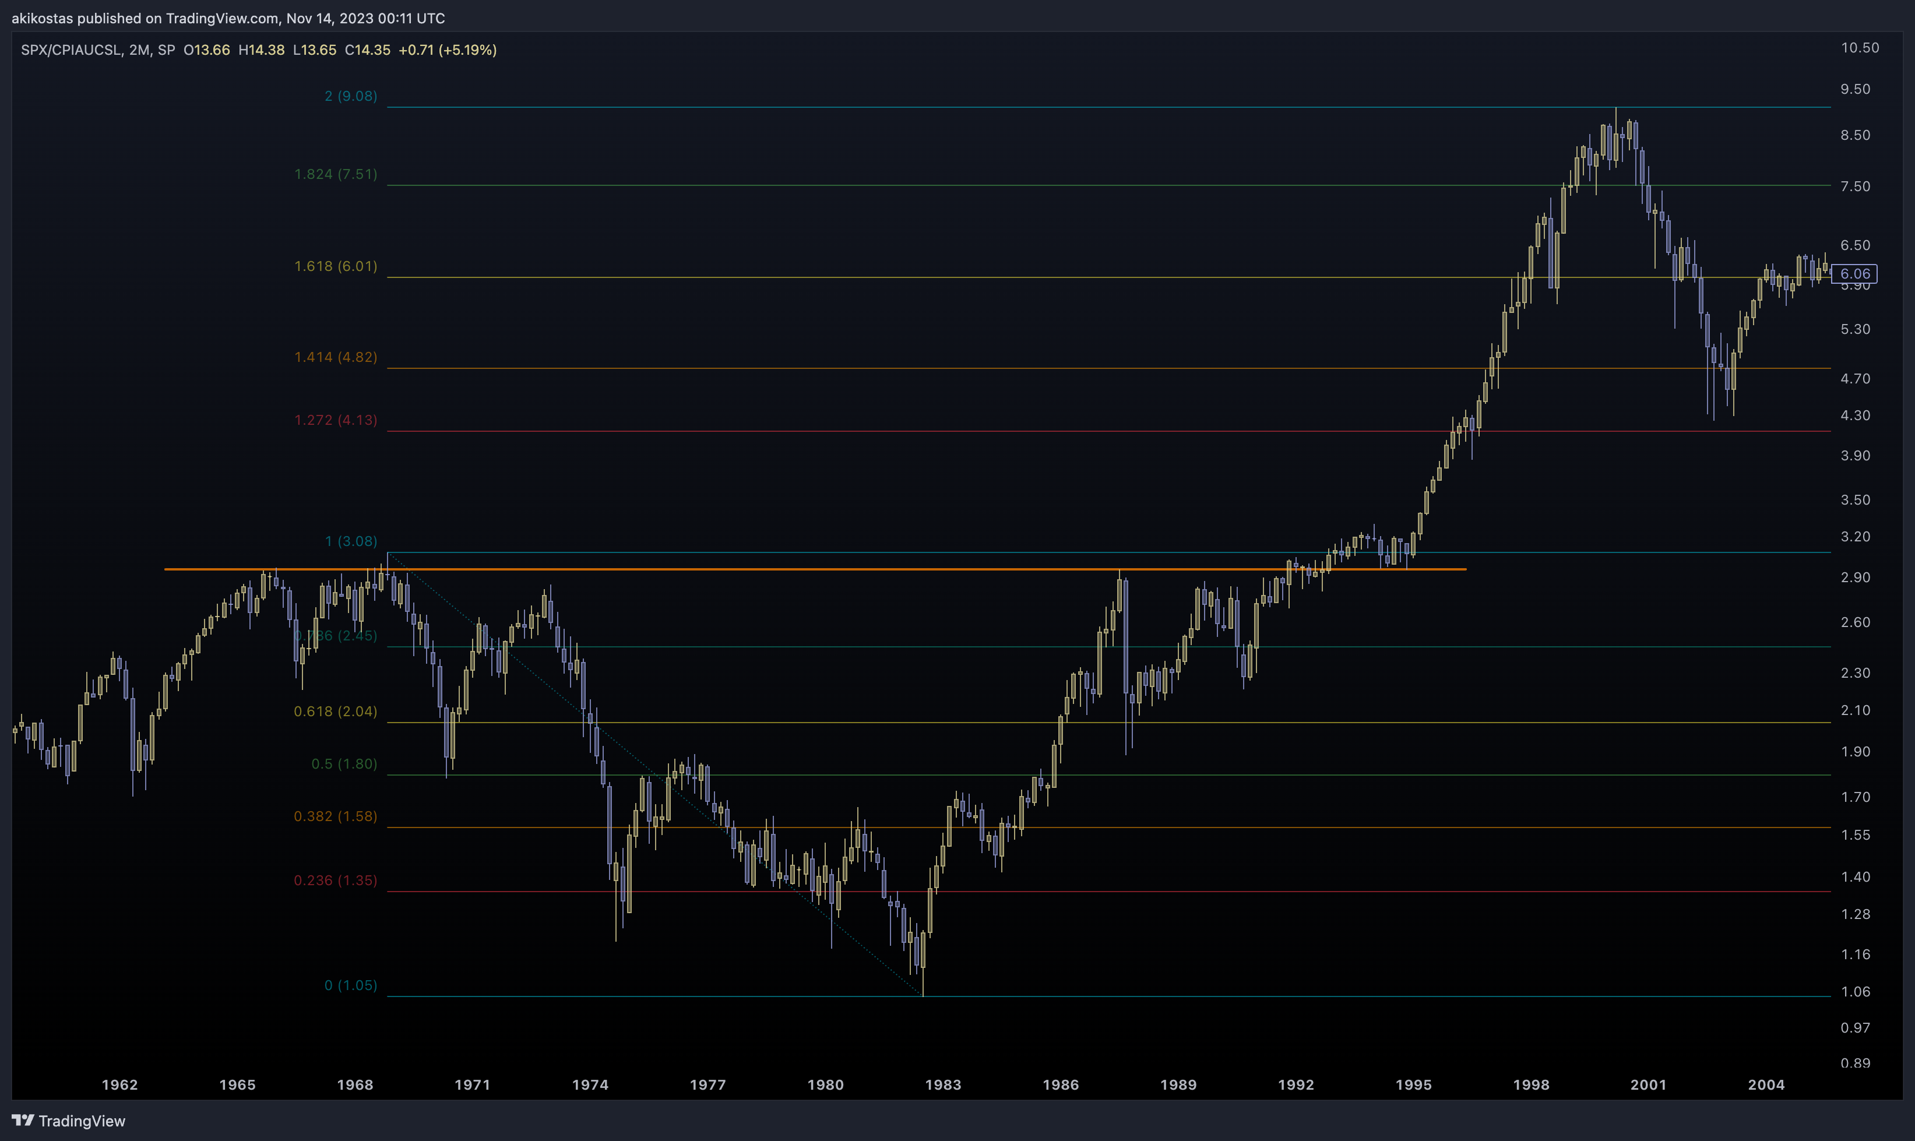Click the 1.70 price axis label

click(x=1855, y=797)
